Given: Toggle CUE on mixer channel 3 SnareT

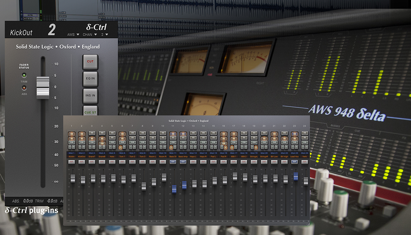Looking at the screenshot, I should (92, 143).
